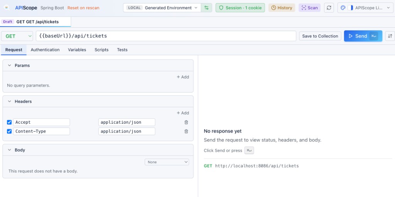Open the GET method dropdown

(x=17, y=36)
